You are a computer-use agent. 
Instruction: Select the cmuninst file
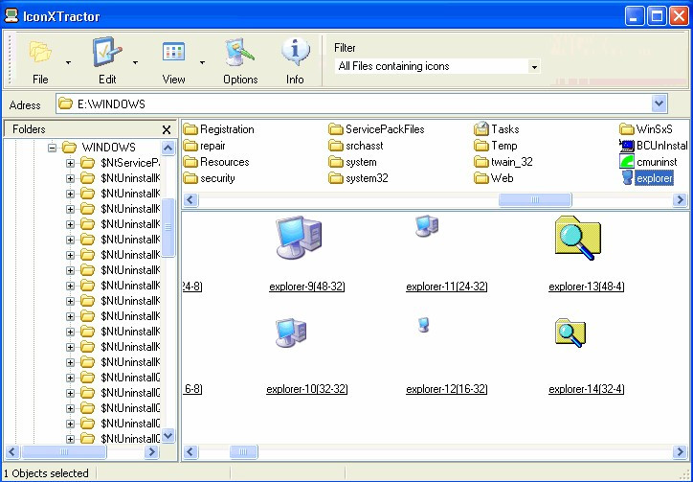pyautogui.click(x=648, y=162)
